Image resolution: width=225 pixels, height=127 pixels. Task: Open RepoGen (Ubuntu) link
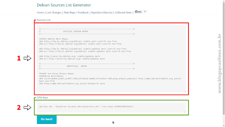pyautogui.click(x=102, y=13)
